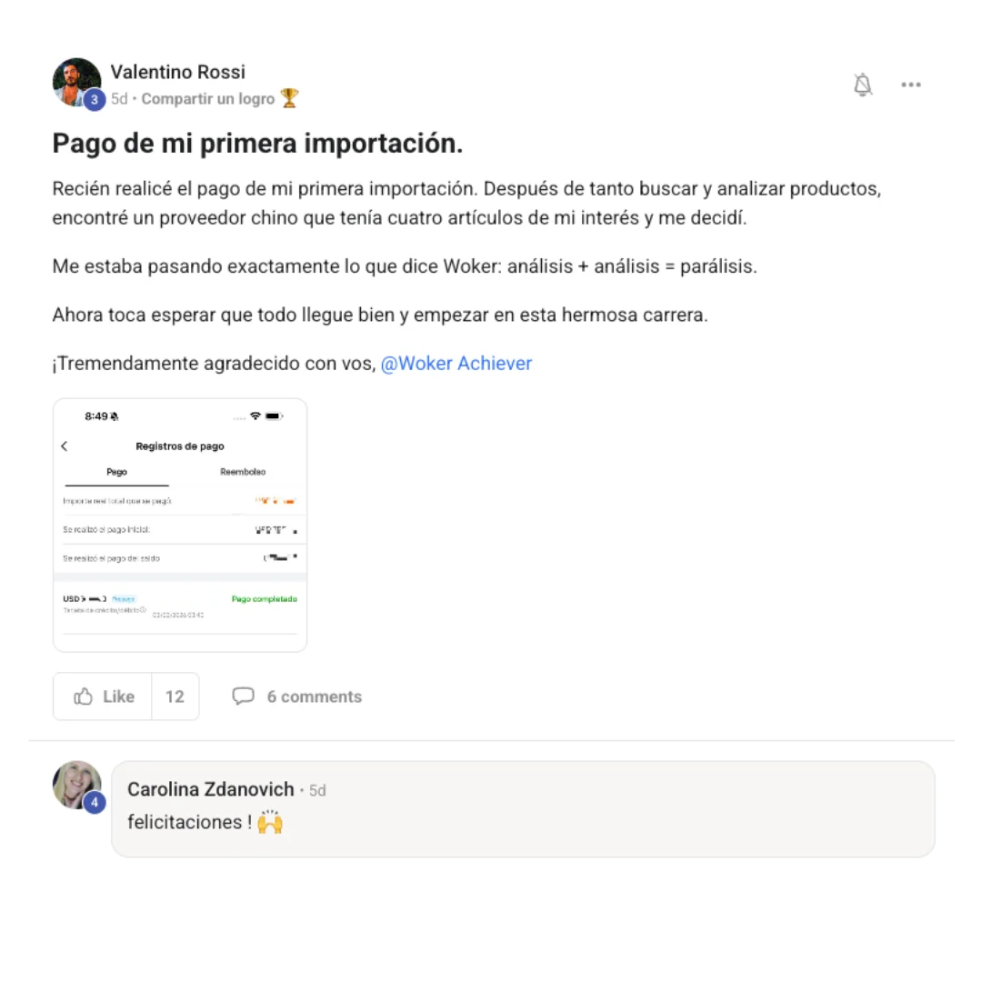
Task: Toggle the post notification bell
Action: coord(863,85)
